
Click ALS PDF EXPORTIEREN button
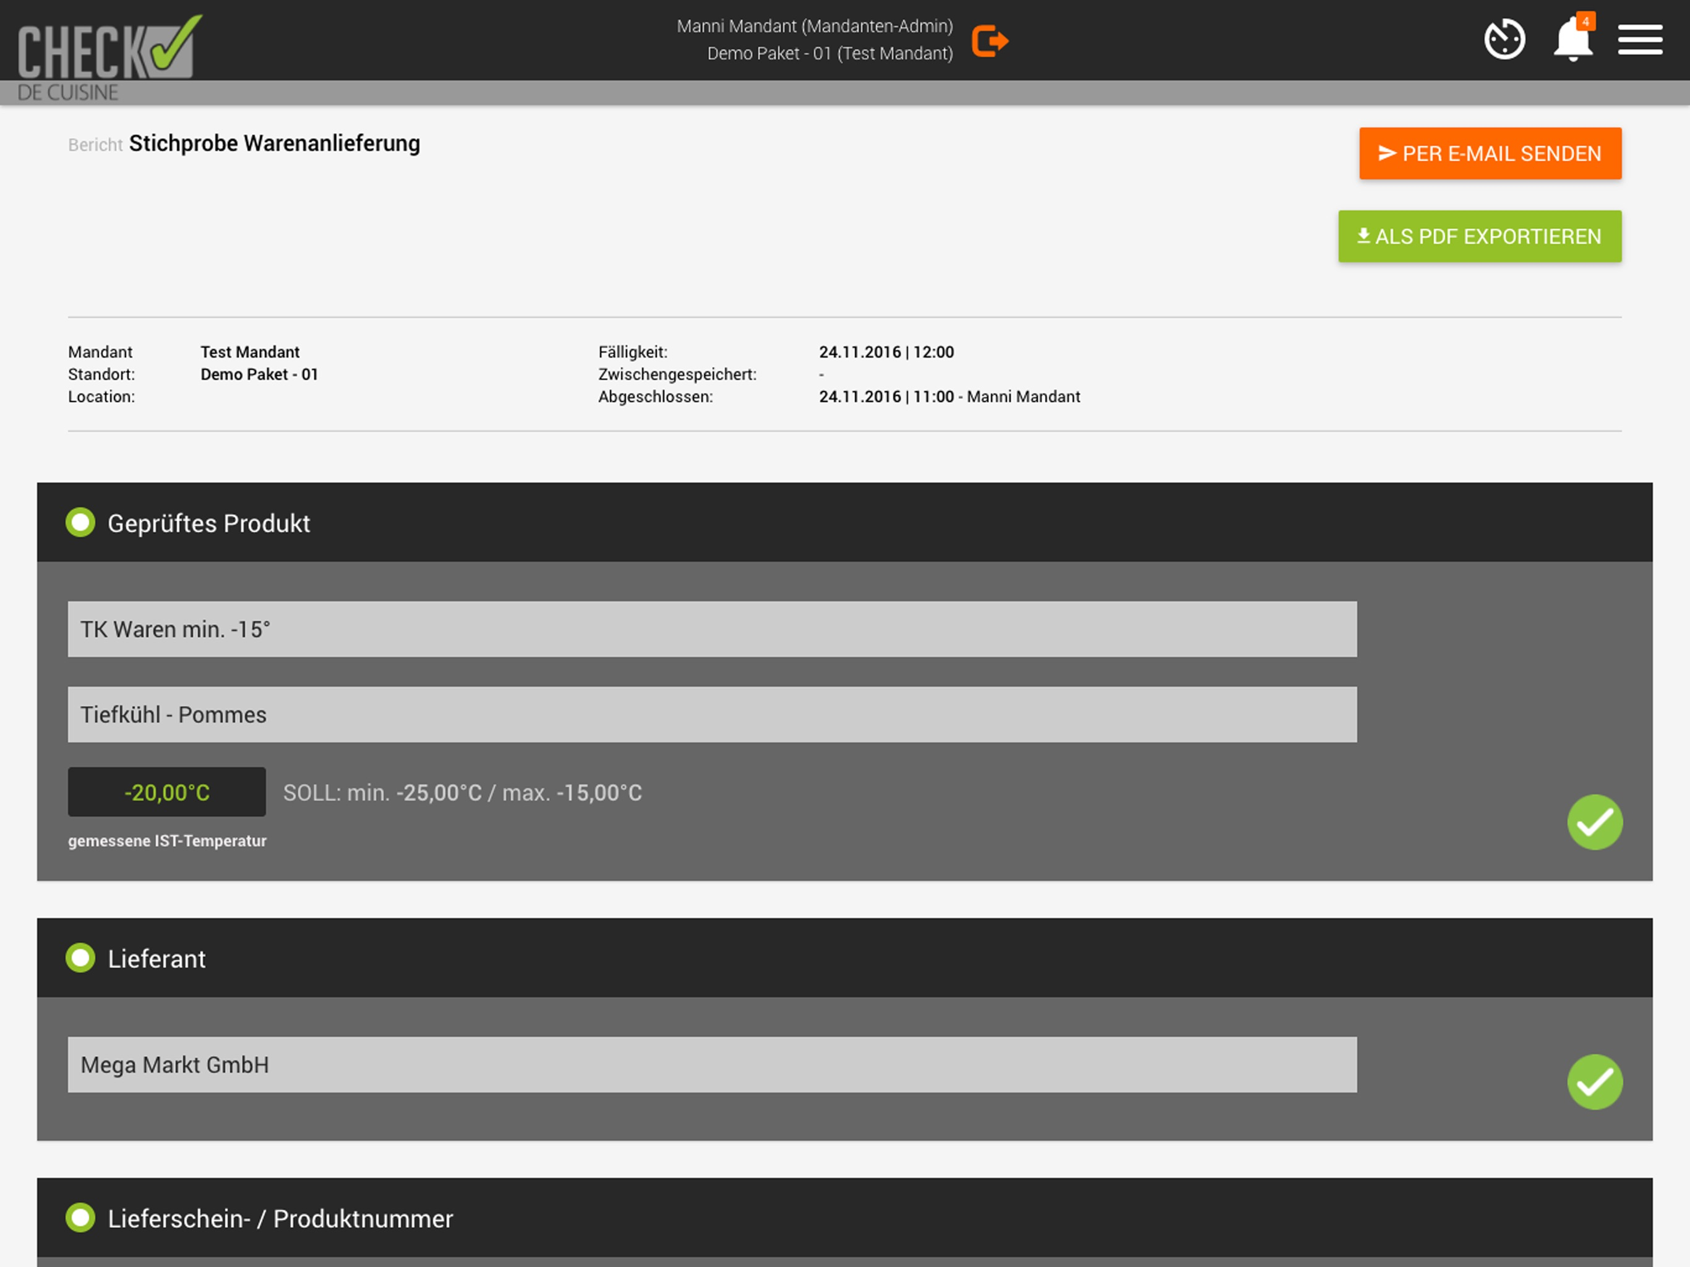[x=1479, y=236]
